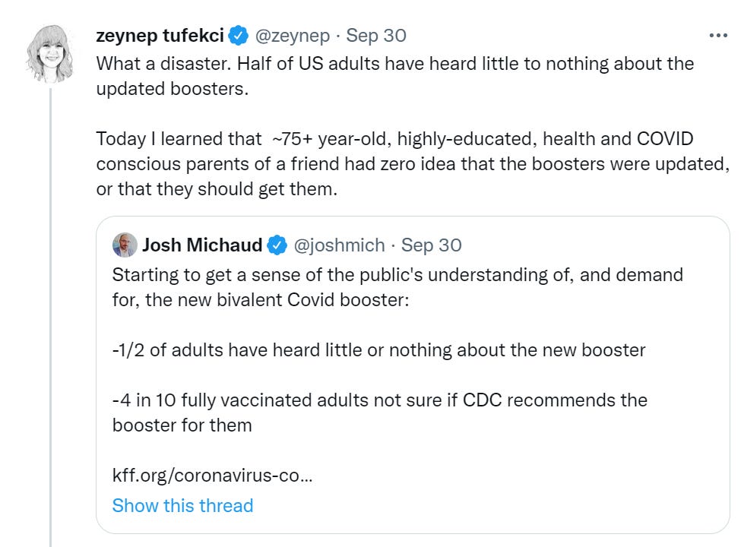Open the @zeynep handle
Screen dimensions: 744x547
point(293,36)
